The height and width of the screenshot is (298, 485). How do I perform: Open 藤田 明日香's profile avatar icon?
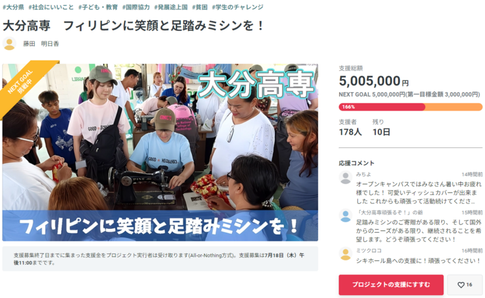coord(9,44)
